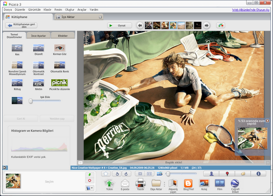Click the photo magnifier icon beside the zoom slider
The width and height of the screenshot is (273, 196).
[159, 174]
